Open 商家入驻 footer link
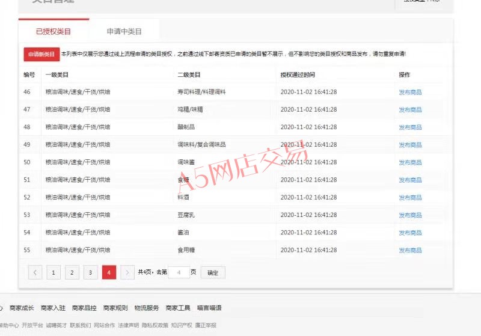This screenshot has width=481, height=336. pos(53,308)
